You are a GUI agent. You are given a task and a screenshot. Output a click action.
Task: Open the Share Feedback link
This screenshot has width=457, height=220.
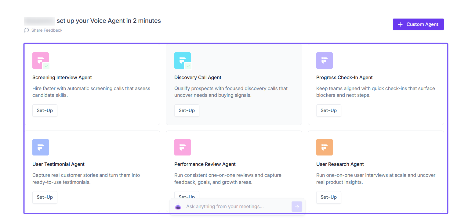pyautogui.click(x=47, y=30)
